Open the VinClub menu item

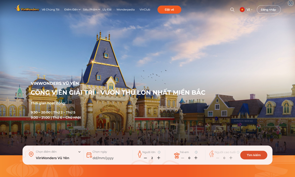pyautogui.click(x=145, y=10)
